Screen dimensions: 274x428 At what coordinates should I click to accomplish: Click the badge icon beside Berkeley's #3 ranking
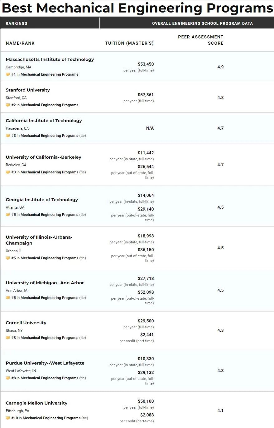(8, 172)
